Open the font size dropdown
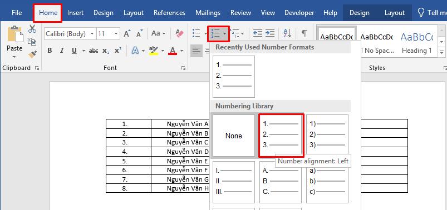The width and height of the screenshot is (447, 210). 116,34
